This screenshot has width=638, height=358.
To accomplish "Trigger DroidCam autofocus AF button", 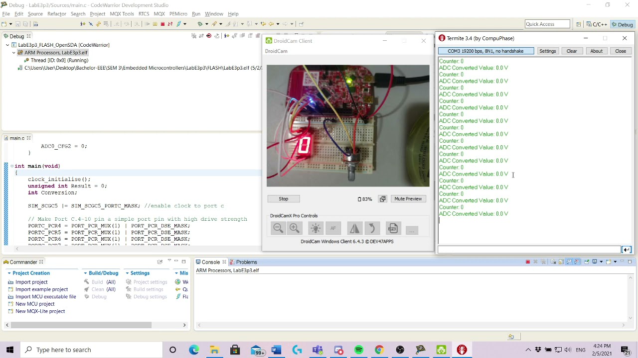I will pos(333,228).
